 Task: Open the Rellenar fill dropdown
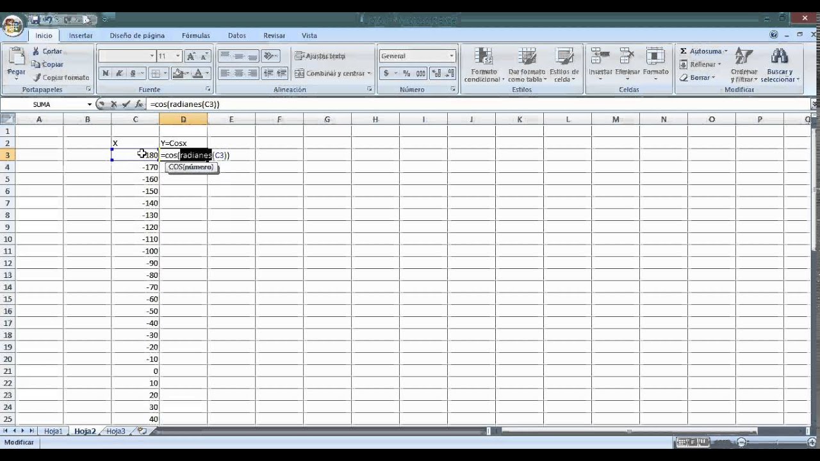700,65
